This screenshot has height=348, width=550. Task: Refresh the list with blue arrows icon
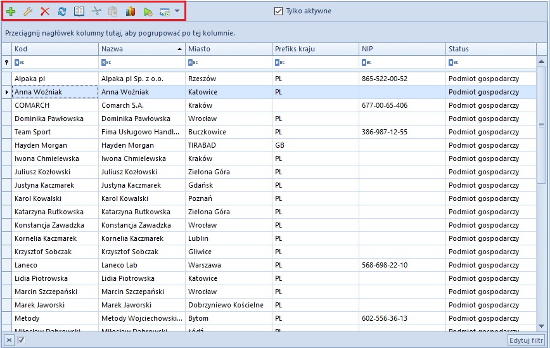click(x=62, y=11)
